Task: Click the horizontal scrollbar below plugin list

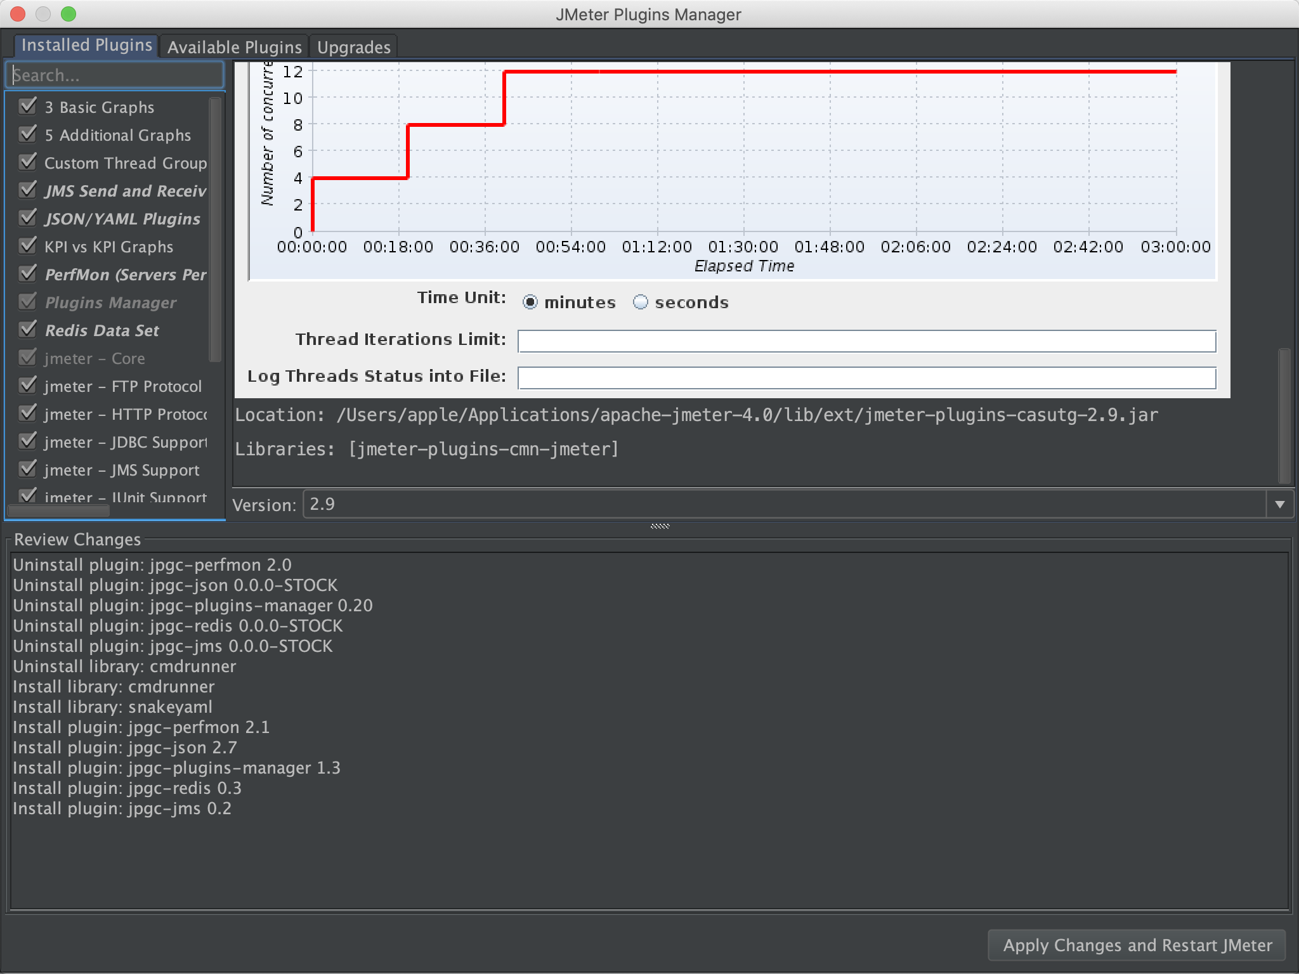Action: 57,509
